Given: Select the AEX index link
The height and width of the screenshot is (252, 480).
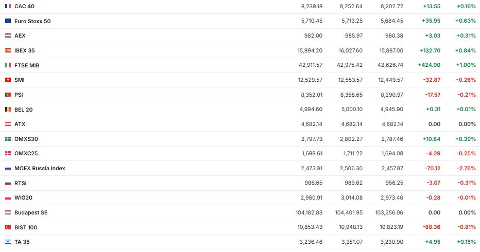Looking at the screenshot, I should click(x=20, y=36).
